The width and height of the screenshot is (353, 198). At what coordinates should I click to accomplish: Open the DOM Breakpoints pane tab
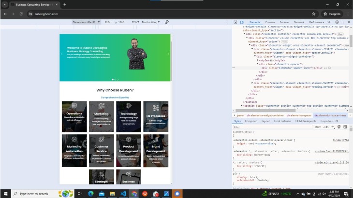(306, 121)
